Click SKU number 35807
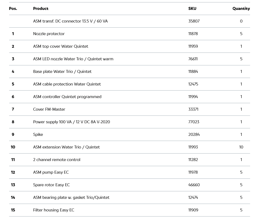 coord(194,21)
